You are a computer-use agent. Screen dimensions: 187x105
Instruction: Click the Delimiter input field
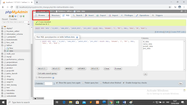click(49, 84)
